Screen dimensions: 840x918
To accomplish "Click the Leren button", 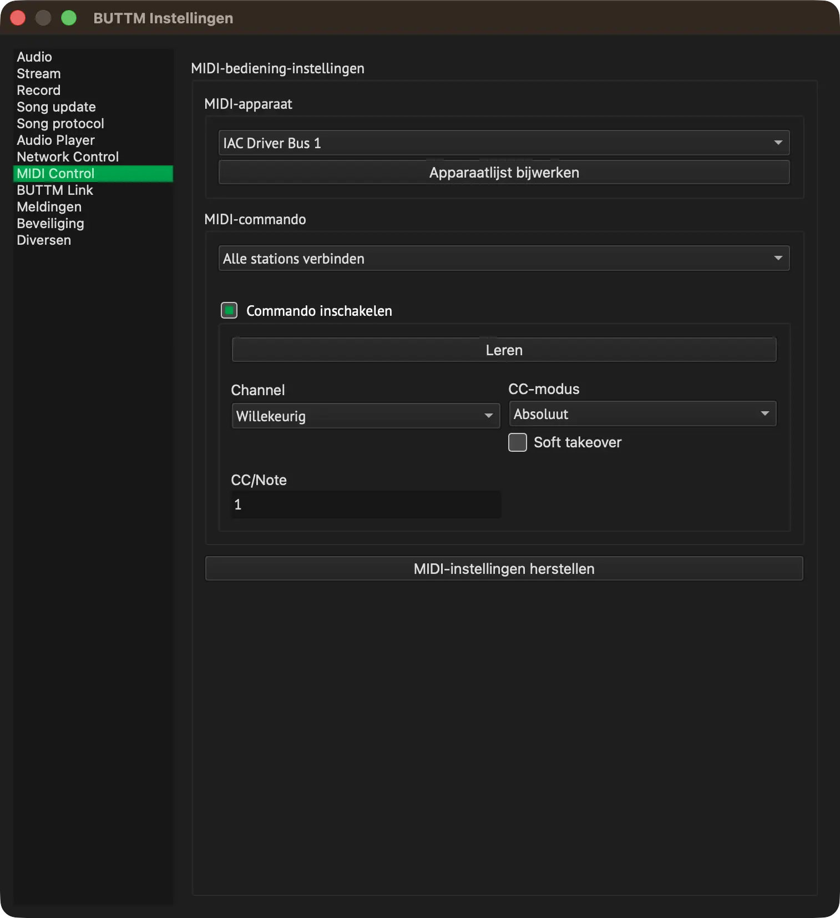I will pyautogui.click(x=504, y=350).
